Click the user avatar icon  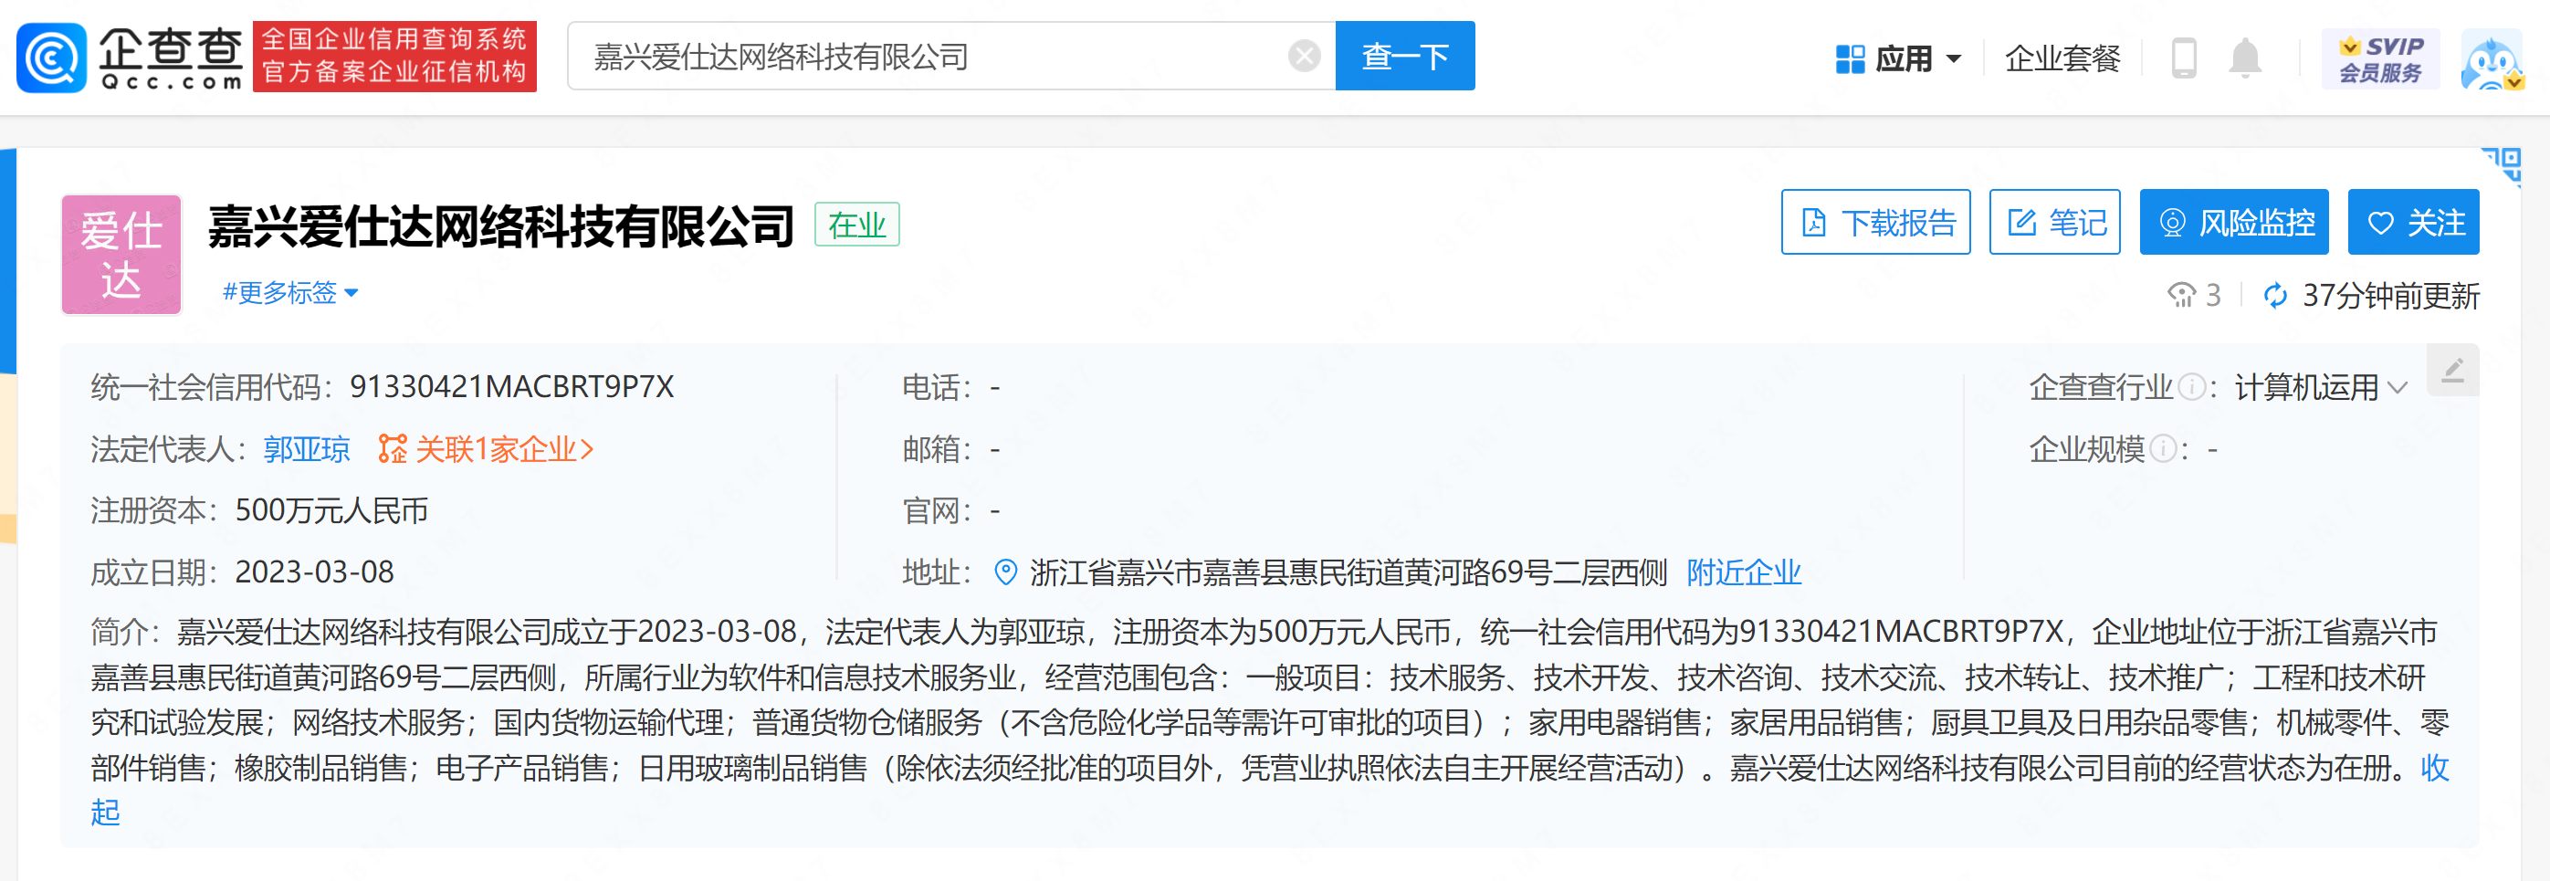coord(2492,59)
